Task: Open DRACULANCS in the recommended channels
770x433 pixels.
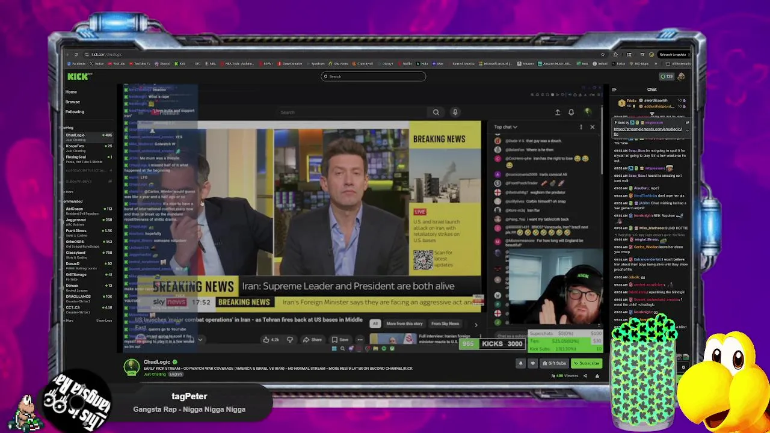Action: coord(88,298)
